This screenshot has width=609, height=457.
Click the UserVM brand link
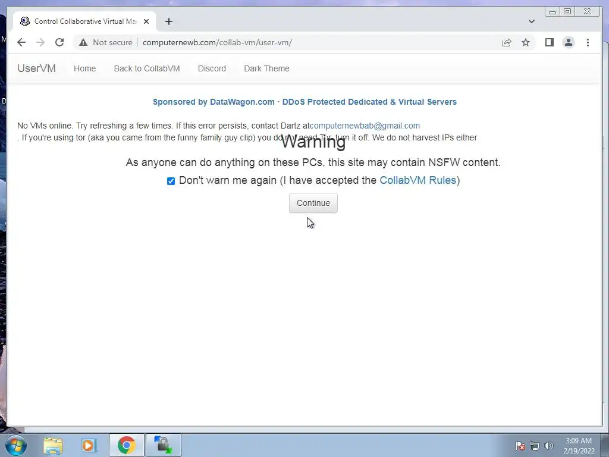pos(36,68)
